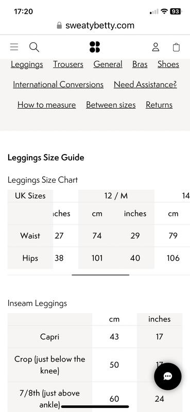Screen dimensions: 190x412
Task: Open the General size guide link
Action: coord(108,64)
